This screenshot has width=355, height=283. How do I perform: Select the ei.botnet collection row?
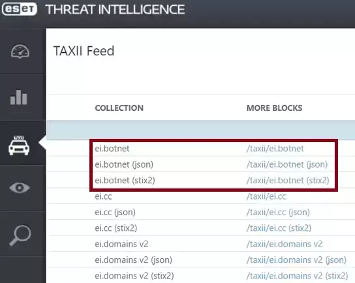pos(200,149)
